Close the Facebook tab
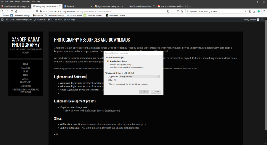The height and width of the screenshot is (145, 267). click(91, 6)
